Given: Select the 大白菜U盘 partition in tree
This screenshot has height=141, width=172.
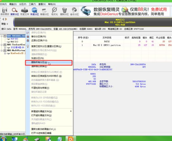Looking at the screenshot, I should pyautogui.click(x=18, y=47).
